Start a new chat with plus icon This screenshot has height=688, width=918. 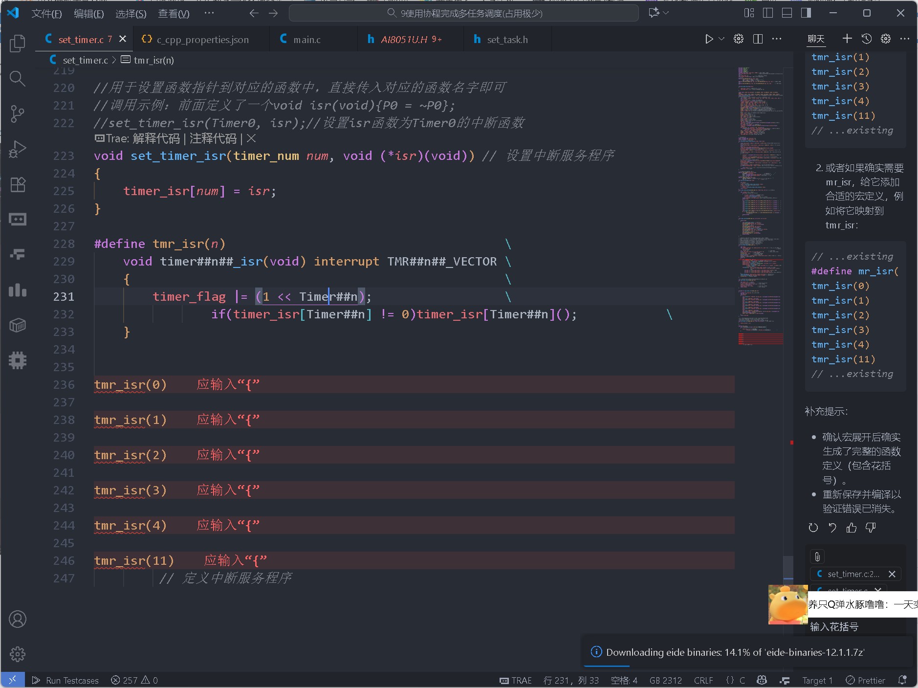(847, 39)
